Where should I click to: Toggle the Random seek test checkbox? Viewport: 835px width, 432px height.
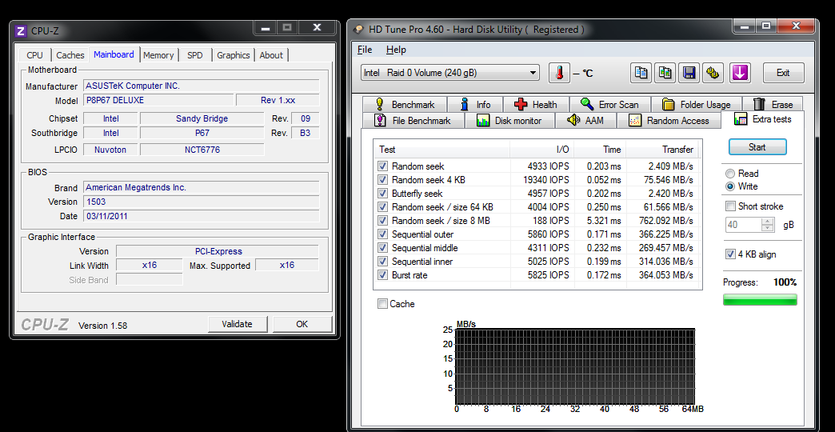tap(382, 166)
